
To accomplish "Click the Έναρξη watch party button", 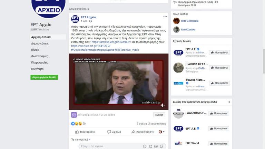I will [x=159, y=115].
